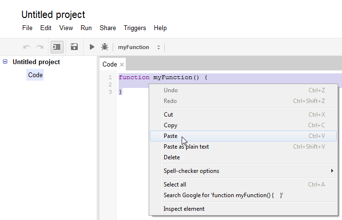This screenshot has height=220, width=342.
Task: Run the script with play icon
Action: pyautogui.click(x=92, y=47)
